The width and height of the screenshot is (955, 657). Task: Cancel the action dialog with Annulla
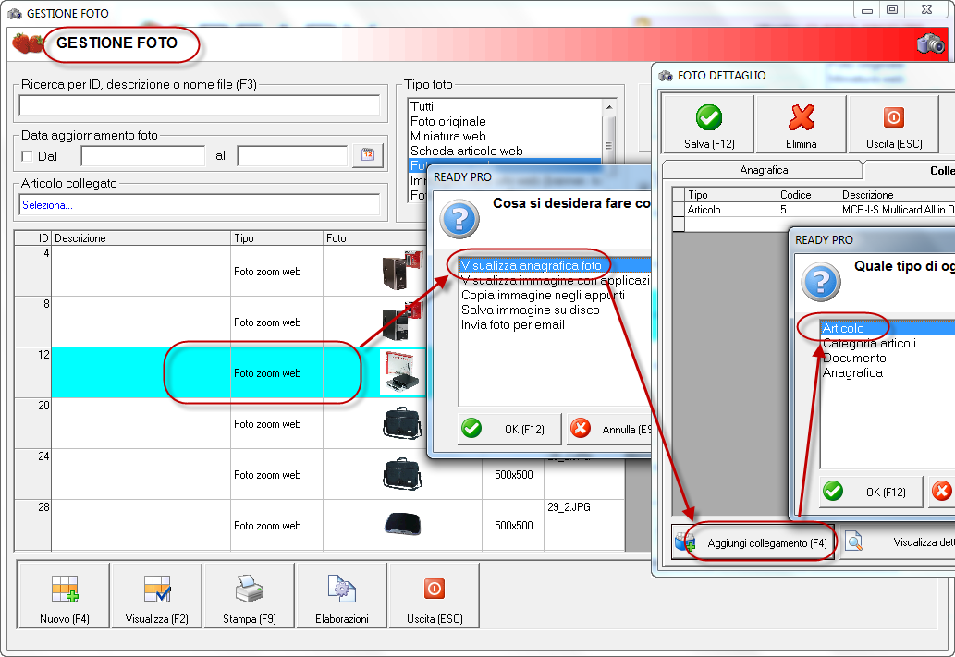click(x=609, y=429)
